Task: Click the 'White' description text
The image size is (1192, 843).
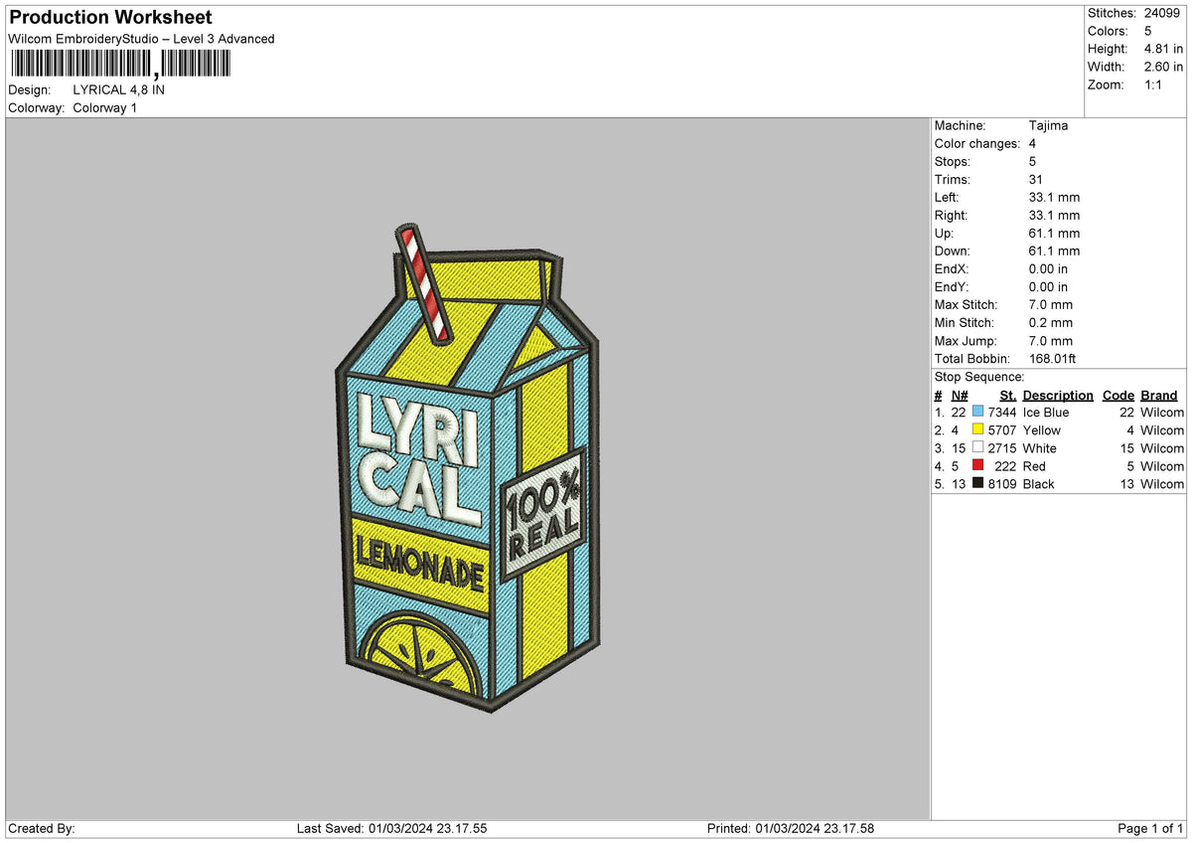Action: tap(1039, 447)
